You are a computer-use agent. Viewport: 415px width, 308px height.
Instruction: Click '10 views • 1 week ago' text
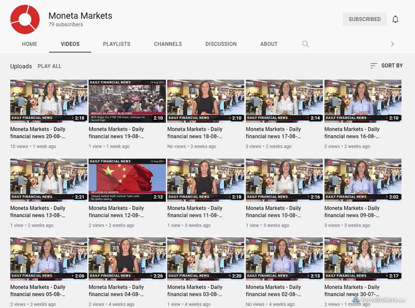[33, 146]
